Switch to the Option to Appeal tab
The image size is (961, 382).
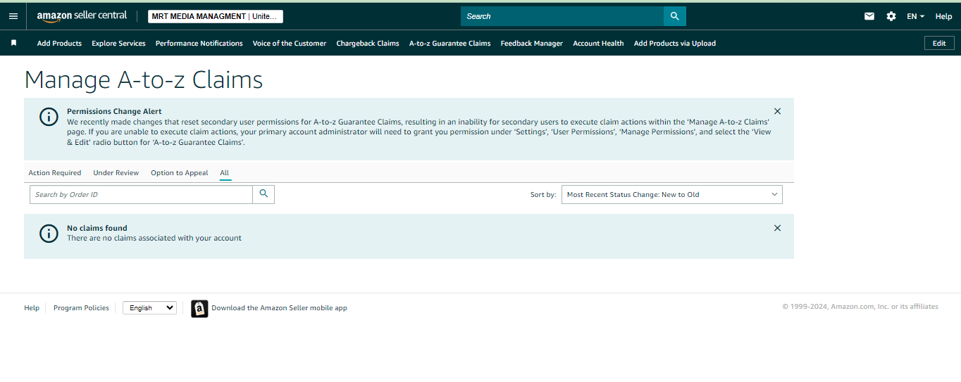(180, 173)
